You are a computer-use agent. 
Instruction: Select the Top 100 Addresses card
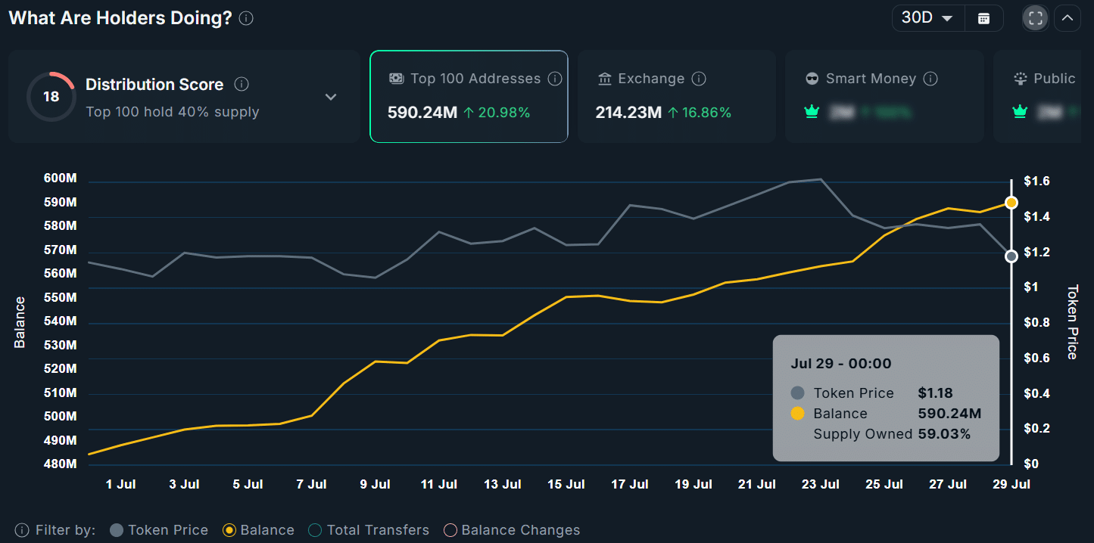click(469, 97)
